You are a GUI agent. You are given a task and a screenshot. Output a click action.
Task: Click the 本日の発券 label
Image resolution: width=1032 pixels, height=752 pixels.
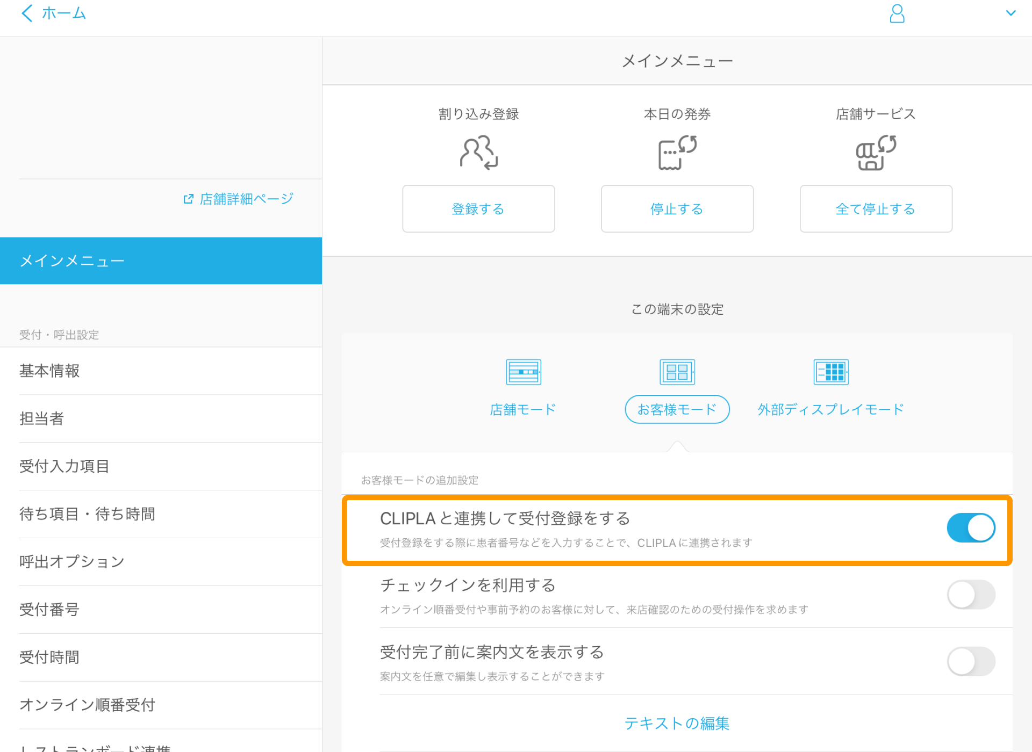pyautogui.click(x=677, y=114)
